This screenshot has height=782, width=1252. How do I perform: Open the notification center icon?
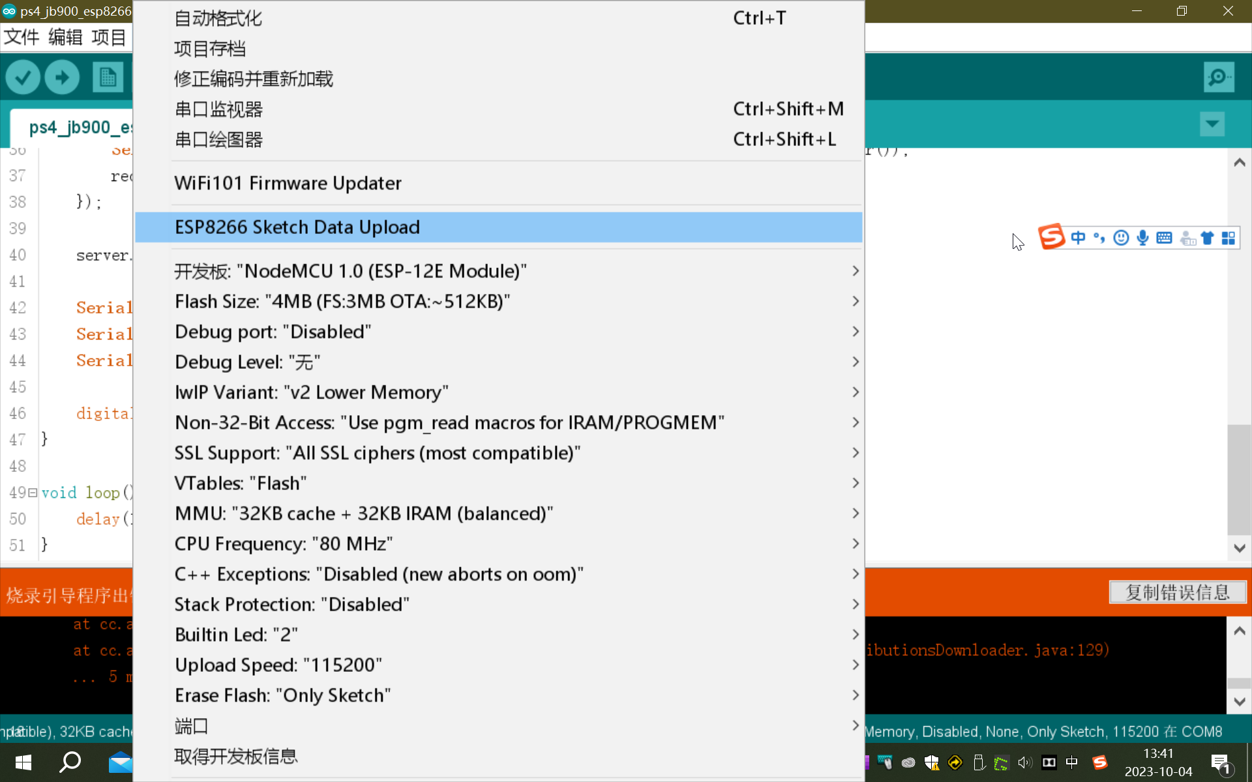1221,764
